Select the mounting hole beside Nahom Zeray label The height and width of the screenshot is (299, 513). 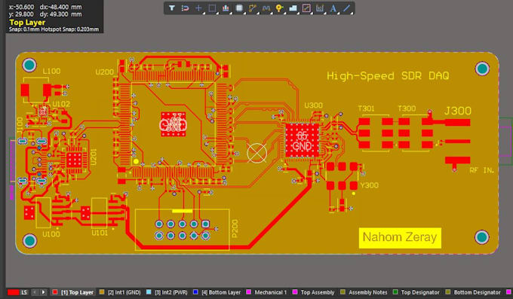(482, 237)
